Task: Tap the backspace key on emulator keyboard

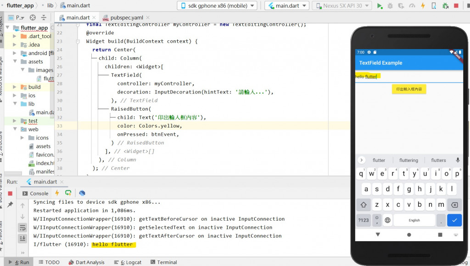Action: pyautogui.click(x=454, y=205)
